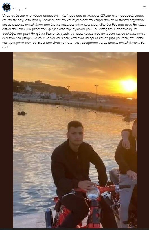Click the tall street lamp near the sun
149x230 pixels.
point(97,95)
